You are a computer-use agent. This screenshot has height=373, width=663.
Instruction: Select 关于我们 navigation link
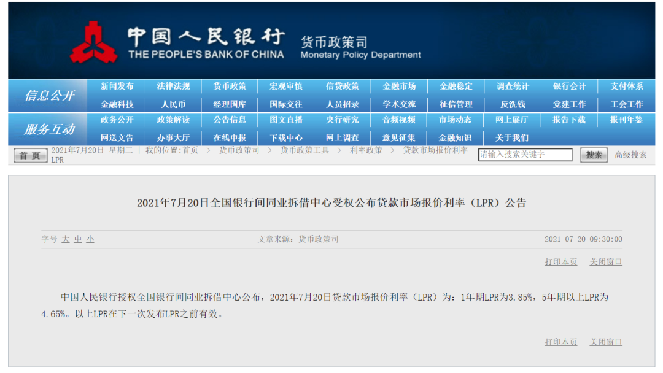511,138
